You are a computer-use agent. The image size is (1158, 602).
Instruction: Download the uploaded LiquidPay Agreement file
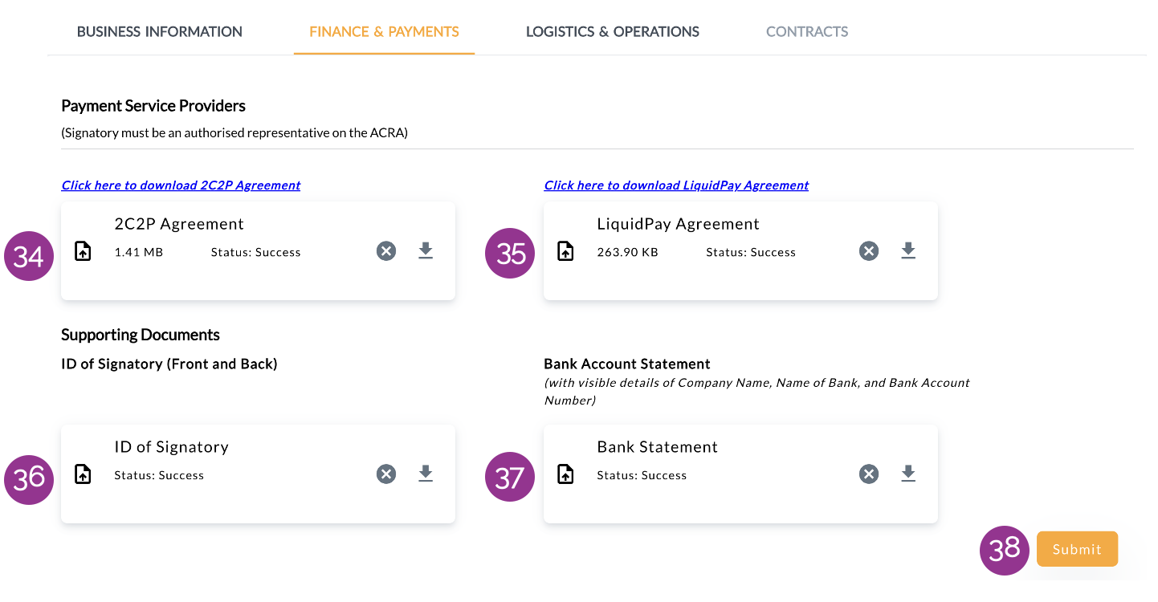coord(908,251)
